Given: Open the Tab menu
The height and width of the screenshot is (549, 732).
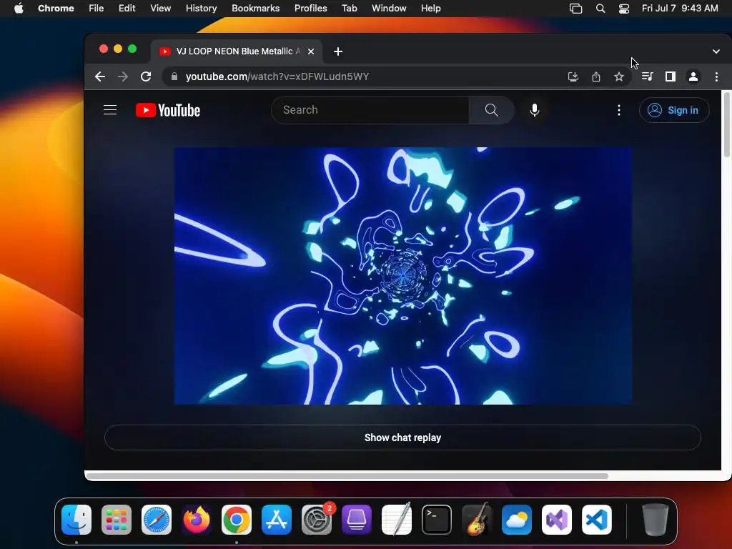Looking at the screenshot, I should [349, 9].
